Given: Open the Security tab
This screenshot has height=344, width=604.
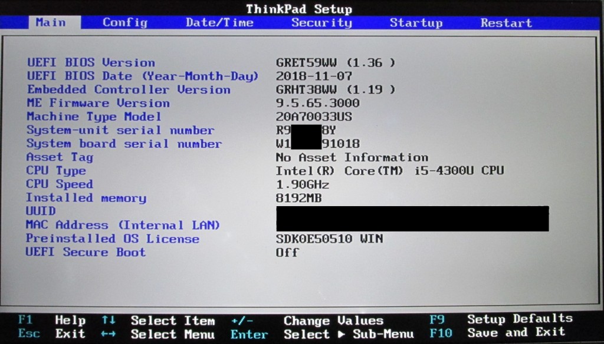Looking at the screenshot, I should click(x=321, y=22).
